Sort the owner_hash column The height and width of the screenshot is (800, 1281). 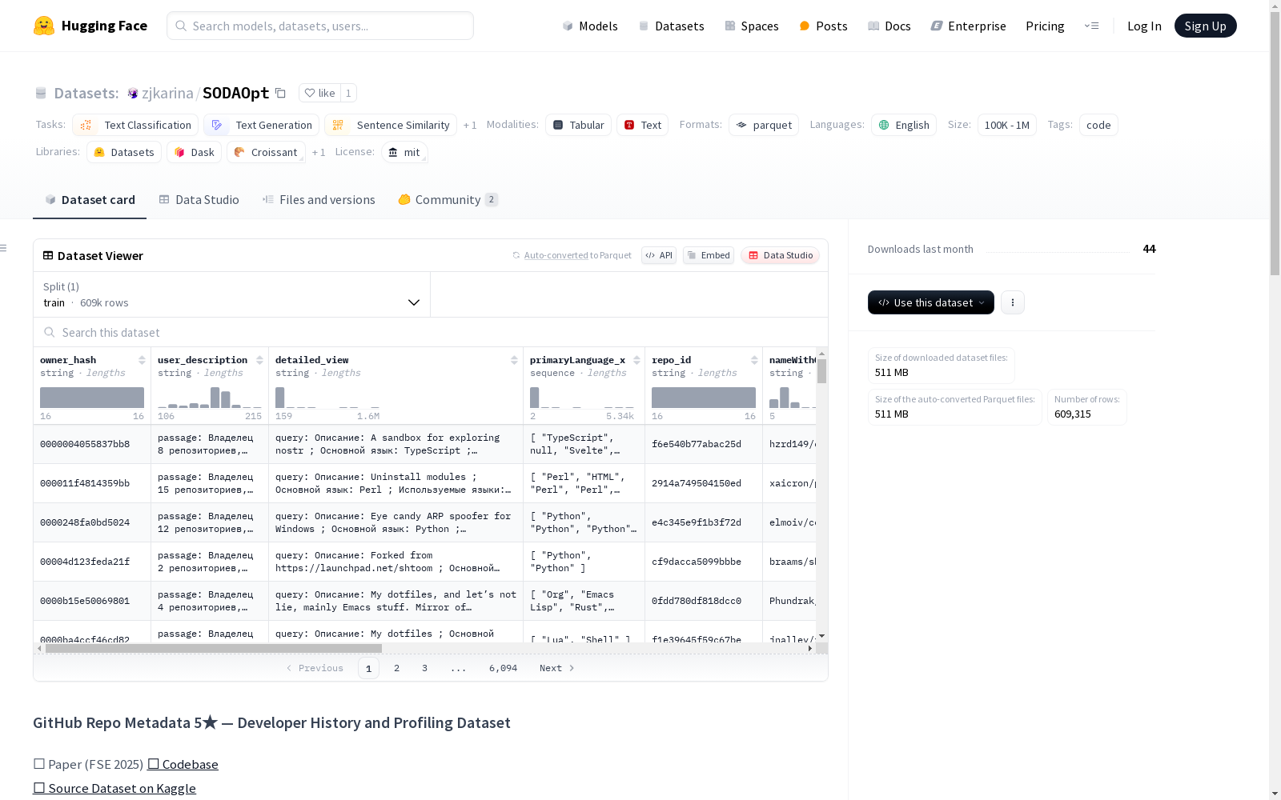[x=142, y=360]
